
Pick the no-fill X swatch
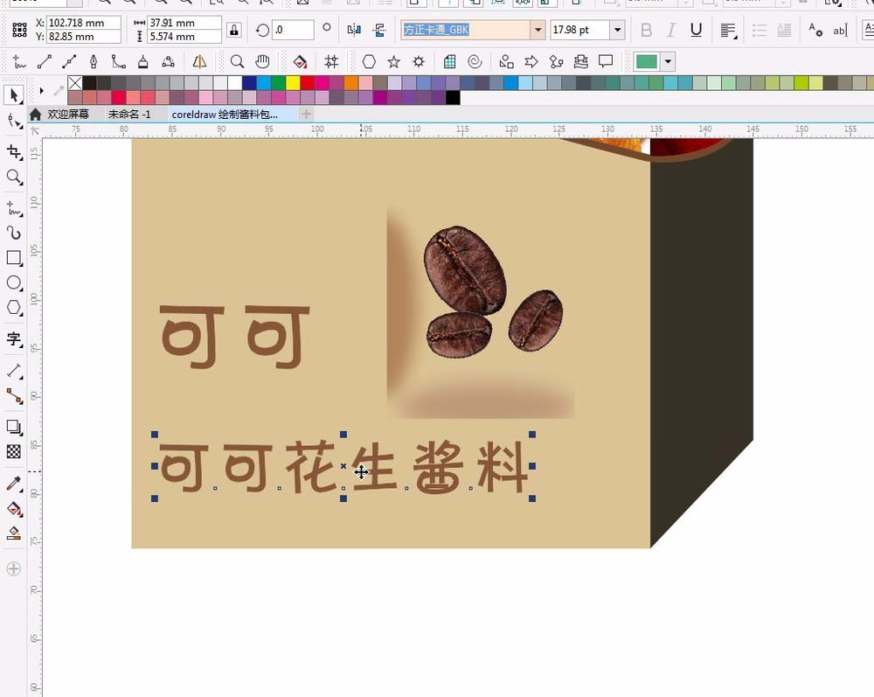pyautogui.click(x=75, y=83)
